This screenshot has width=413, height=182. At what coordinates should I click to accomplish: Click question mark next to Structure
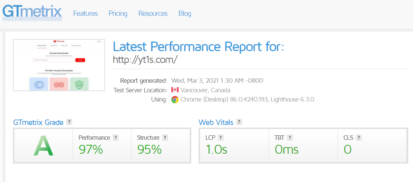[x=165, y=138]
